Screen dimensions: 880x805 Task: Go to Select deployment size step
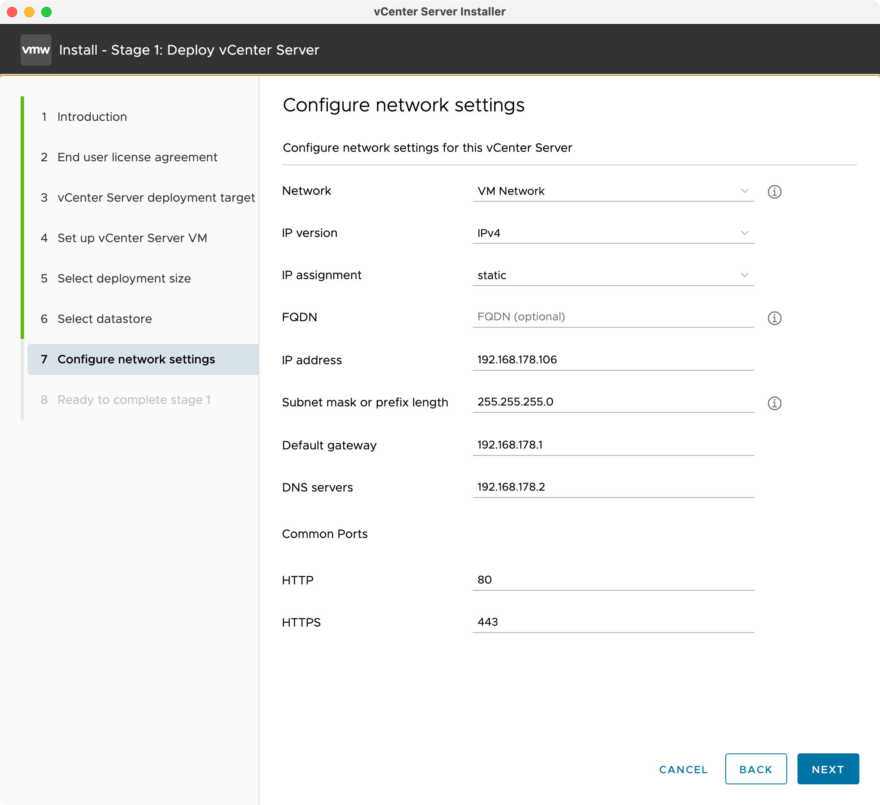click(124, 278)
